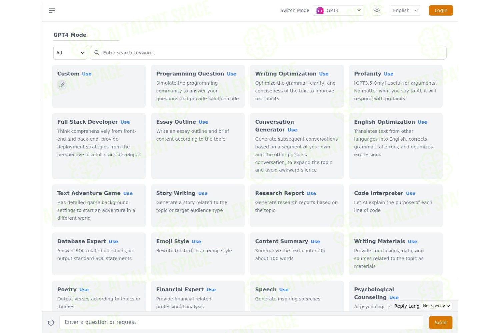Click 'Rewrite the text in an emoji style' description

(x=194, y=251)
